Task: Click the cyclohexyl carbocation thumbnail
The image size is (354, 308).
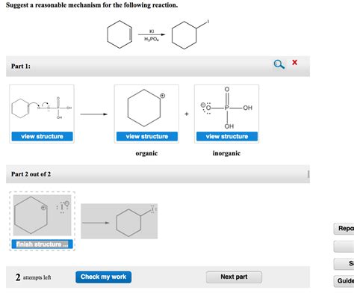Action: click(146, 108)
